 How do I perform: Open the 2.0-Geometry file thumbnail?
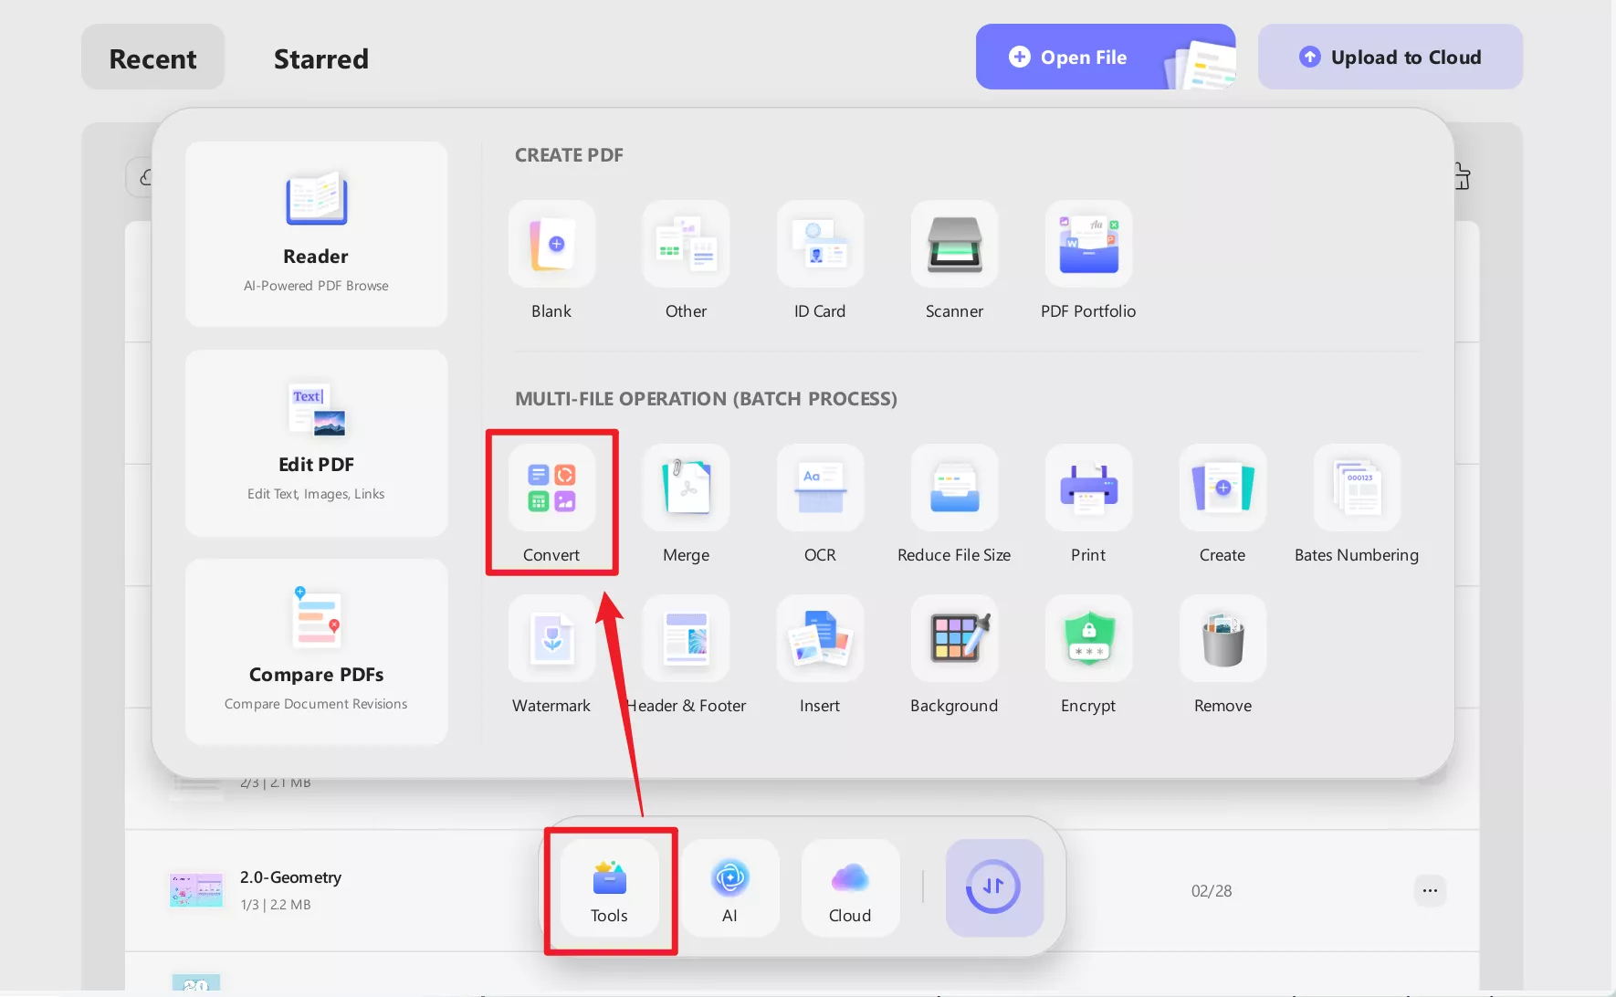(196, 890)
